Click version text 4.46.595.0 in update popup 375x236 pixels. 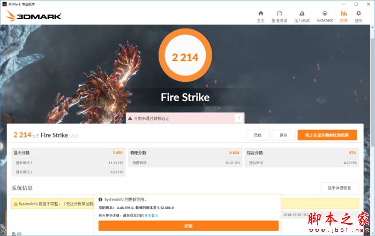coord(126,208)
